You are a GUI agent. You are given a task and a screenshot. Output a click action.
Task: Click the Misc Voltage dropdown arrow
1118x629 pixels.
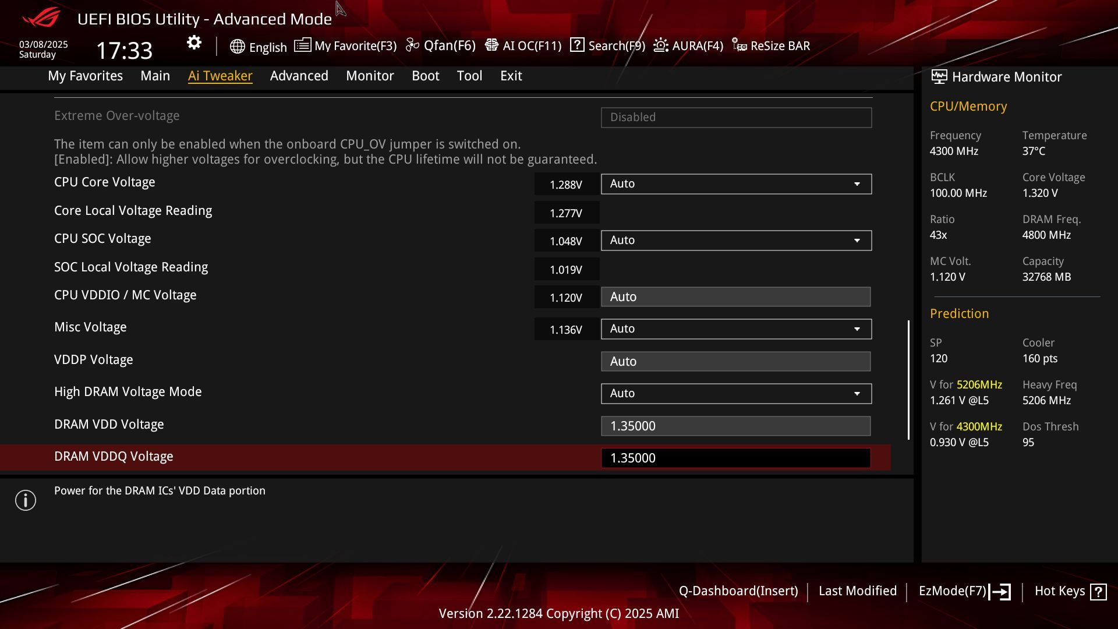tap(857, 329)
